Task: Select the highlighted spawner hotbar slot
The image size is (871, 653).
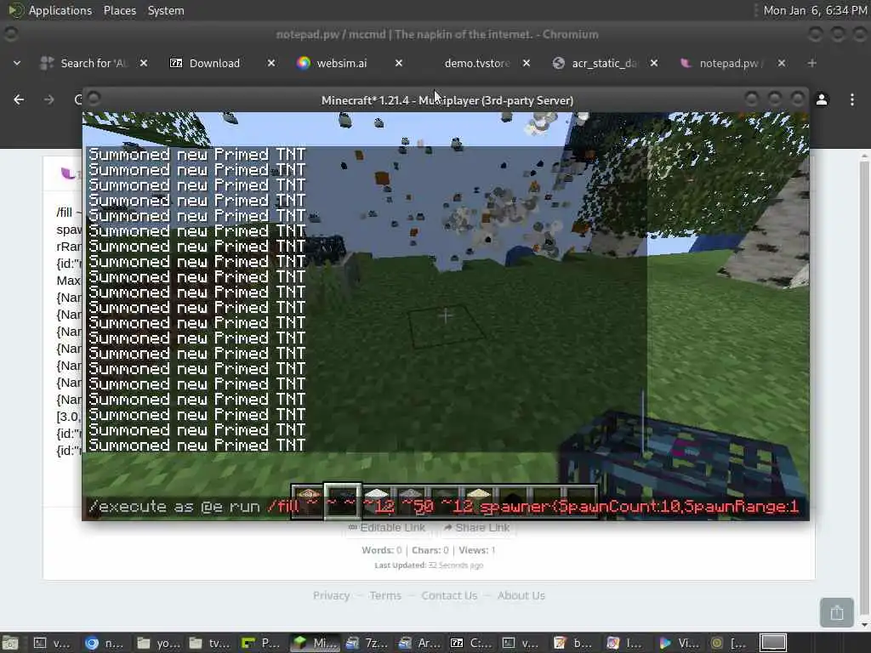Action: [343, 502]
